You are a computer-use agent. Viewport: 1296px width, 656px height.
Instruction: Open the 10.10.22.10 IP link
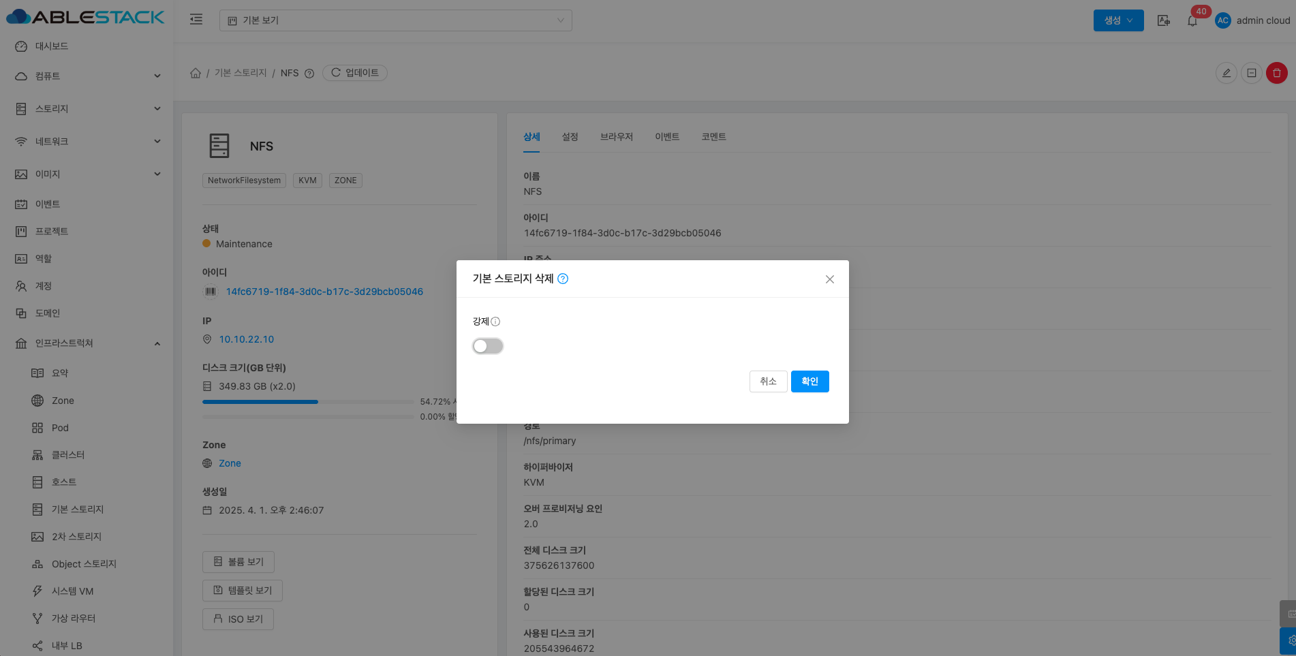246,339
